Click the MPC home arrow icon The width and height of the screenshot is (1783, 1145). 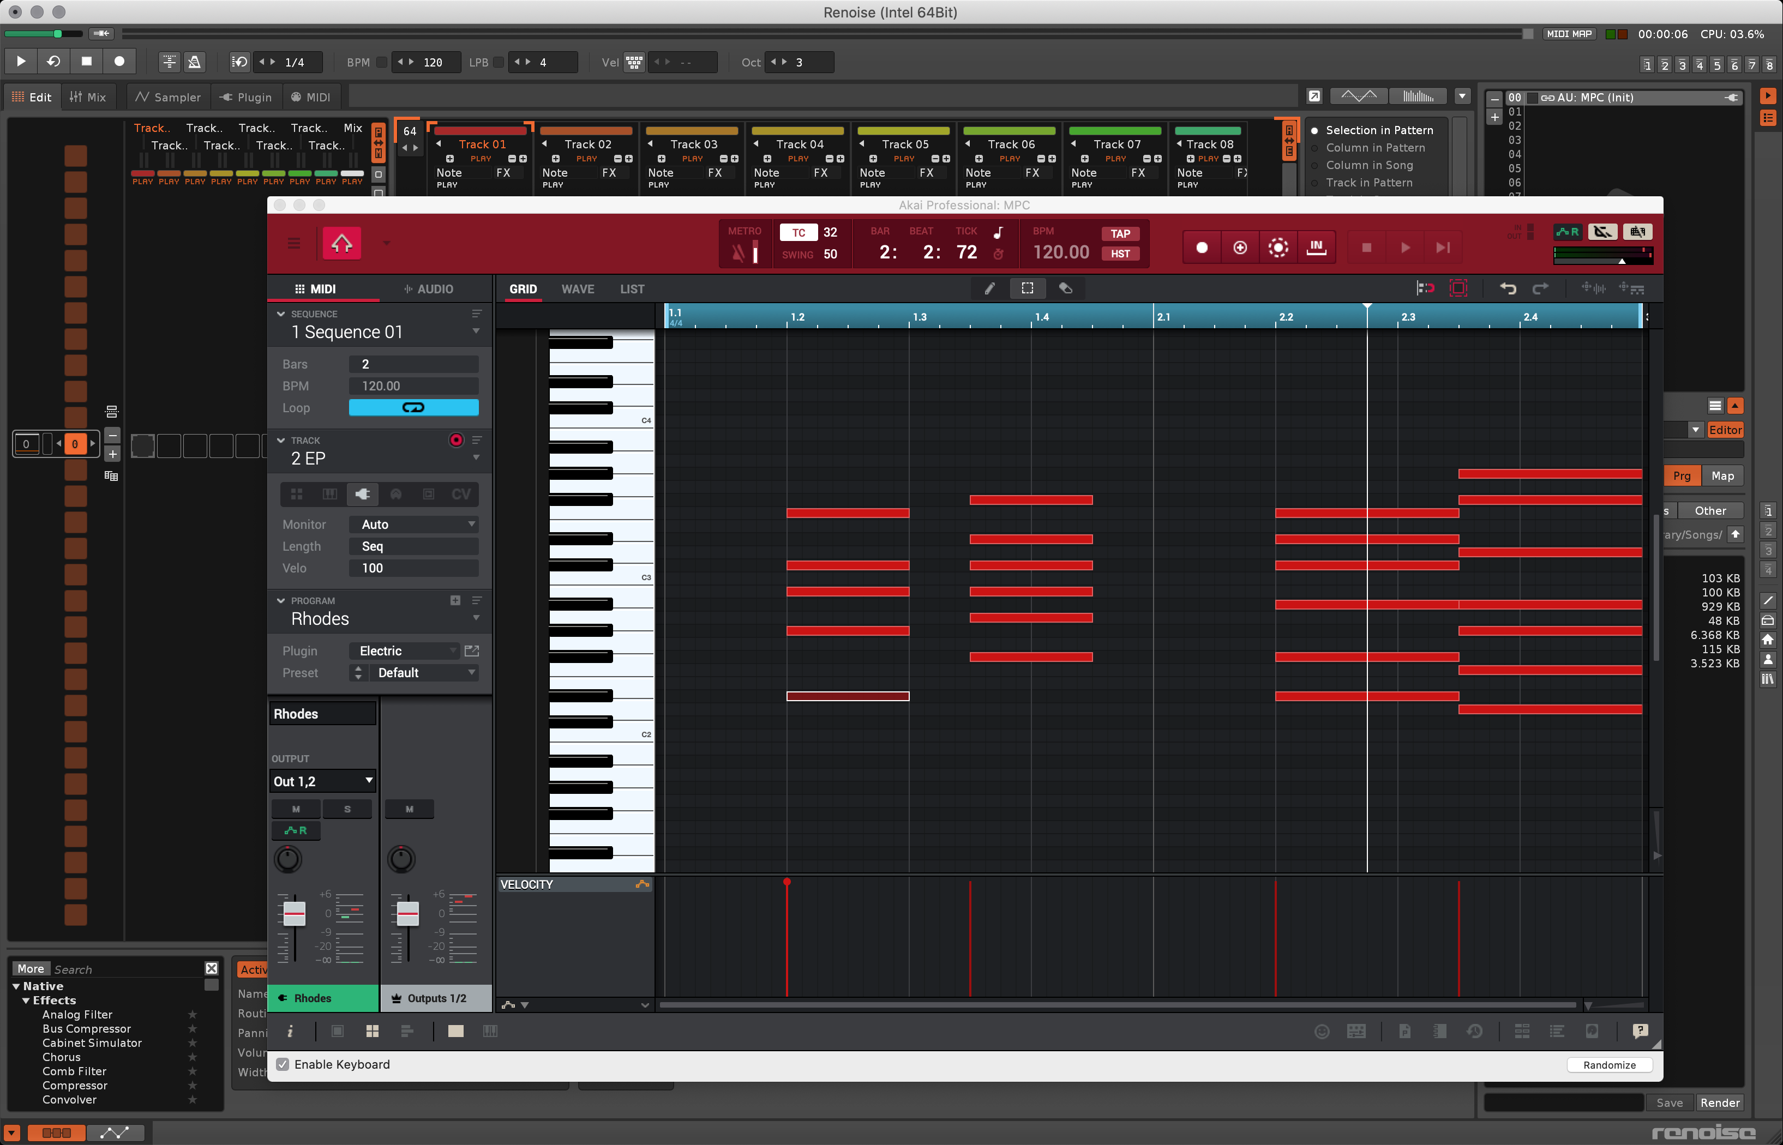(341, 243)
